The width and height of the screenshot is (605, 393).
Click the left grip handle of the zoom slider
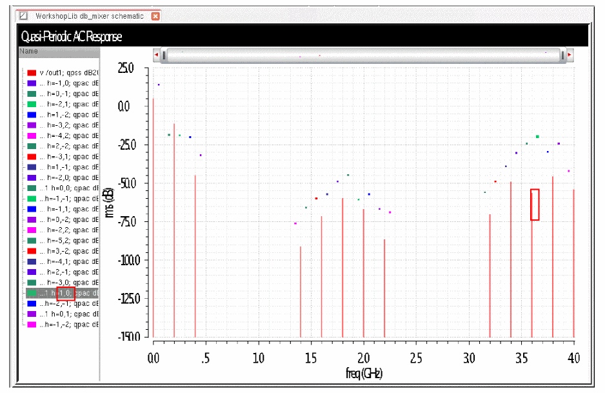[164, 55]
